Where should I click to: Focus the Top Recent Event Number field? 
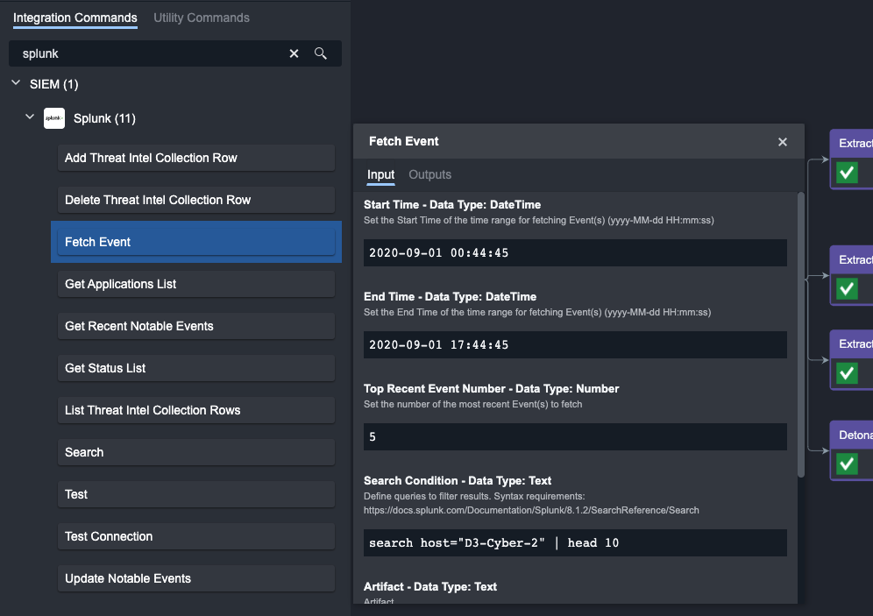click(x=575, y=436)
